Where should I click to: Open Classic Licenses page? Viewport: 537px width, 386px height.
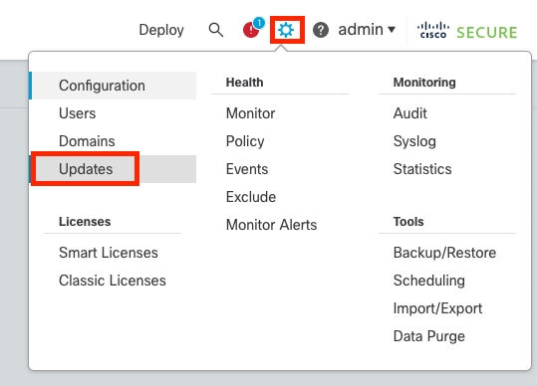[113, 281]
